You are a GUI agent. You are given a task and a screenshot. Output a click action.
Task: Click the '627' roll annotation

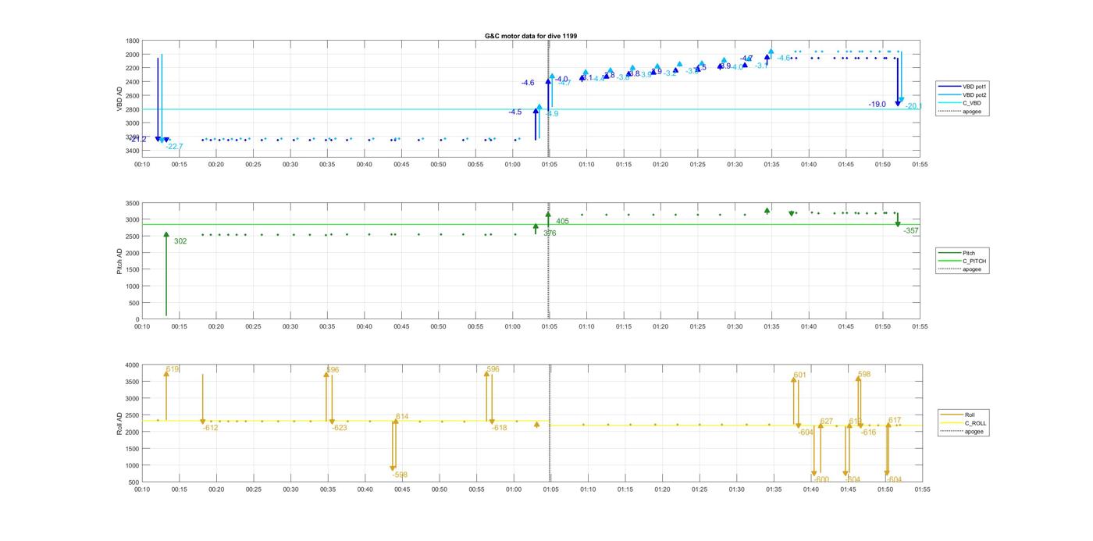[x=827, y=422]
